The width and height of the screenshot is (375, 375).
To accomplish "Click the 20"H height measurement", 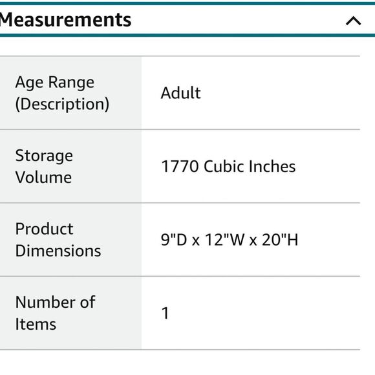I will (280, 240).
